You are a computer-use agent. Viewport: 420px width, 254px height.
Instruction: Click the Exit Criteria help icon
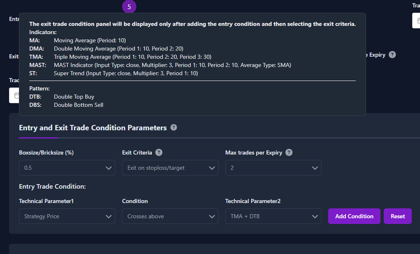pyautogui.click(x=159, y=152)
